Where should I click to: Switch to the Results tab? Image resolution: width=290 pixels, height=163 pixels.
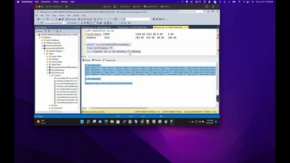coord(87,60)
